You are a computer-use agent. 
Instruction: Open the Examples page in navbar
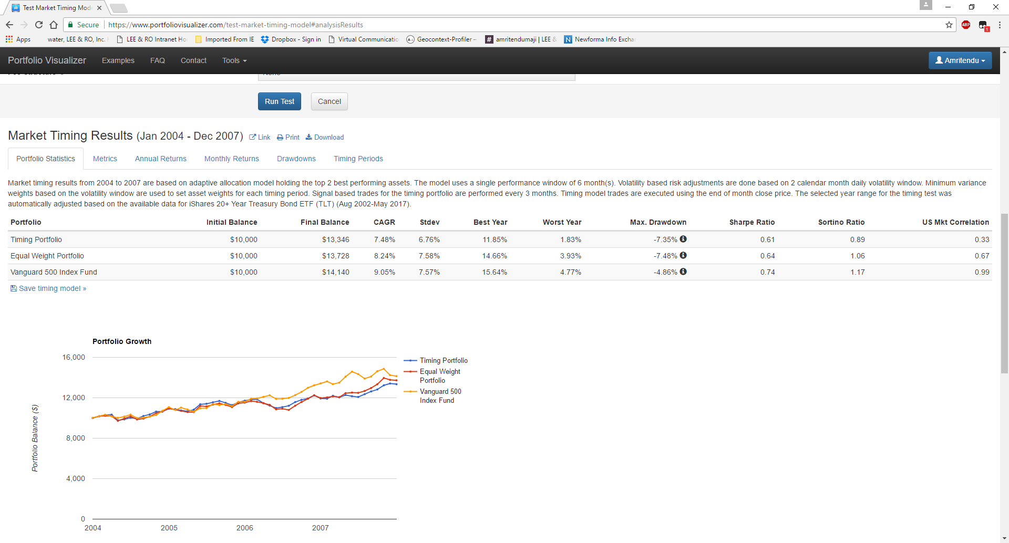pyautogui.click(x=118, y=60)
